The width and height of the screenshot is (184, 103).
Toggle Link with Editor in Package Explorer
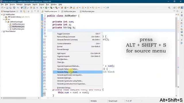(x=24, y=11)
